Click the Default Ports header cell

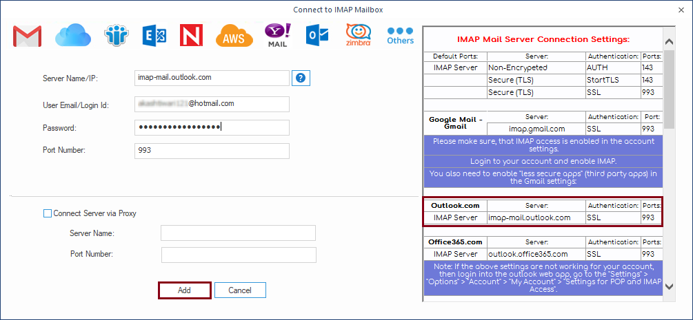(455, 56)
